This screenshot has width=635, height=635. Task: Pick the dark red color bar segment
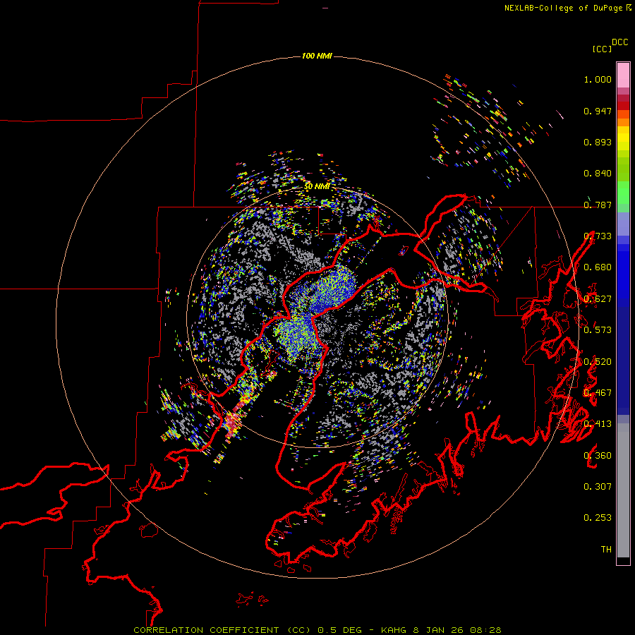coord(623,105)
